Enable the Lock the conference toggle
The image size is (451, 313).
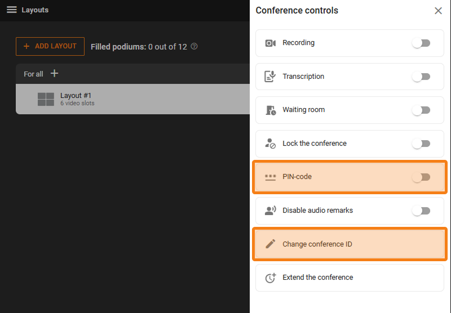point(421,144)
